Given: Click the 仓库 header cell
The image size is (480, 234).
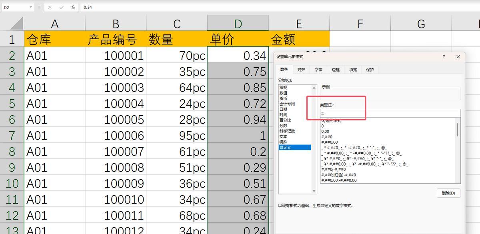Looking at the screenshot, I should (55, 39).
